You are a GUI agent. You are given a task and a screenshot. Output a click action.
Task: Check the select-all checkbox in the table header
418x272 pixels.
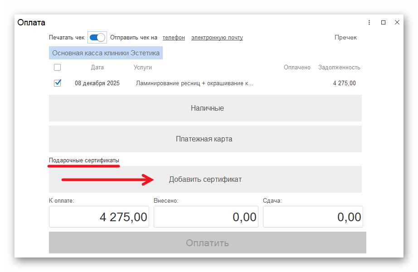pos(58,67)
